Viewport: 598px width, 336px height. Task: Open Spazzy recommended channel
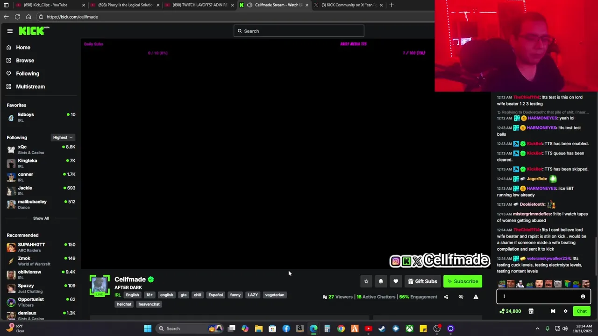tap(41, 288)
